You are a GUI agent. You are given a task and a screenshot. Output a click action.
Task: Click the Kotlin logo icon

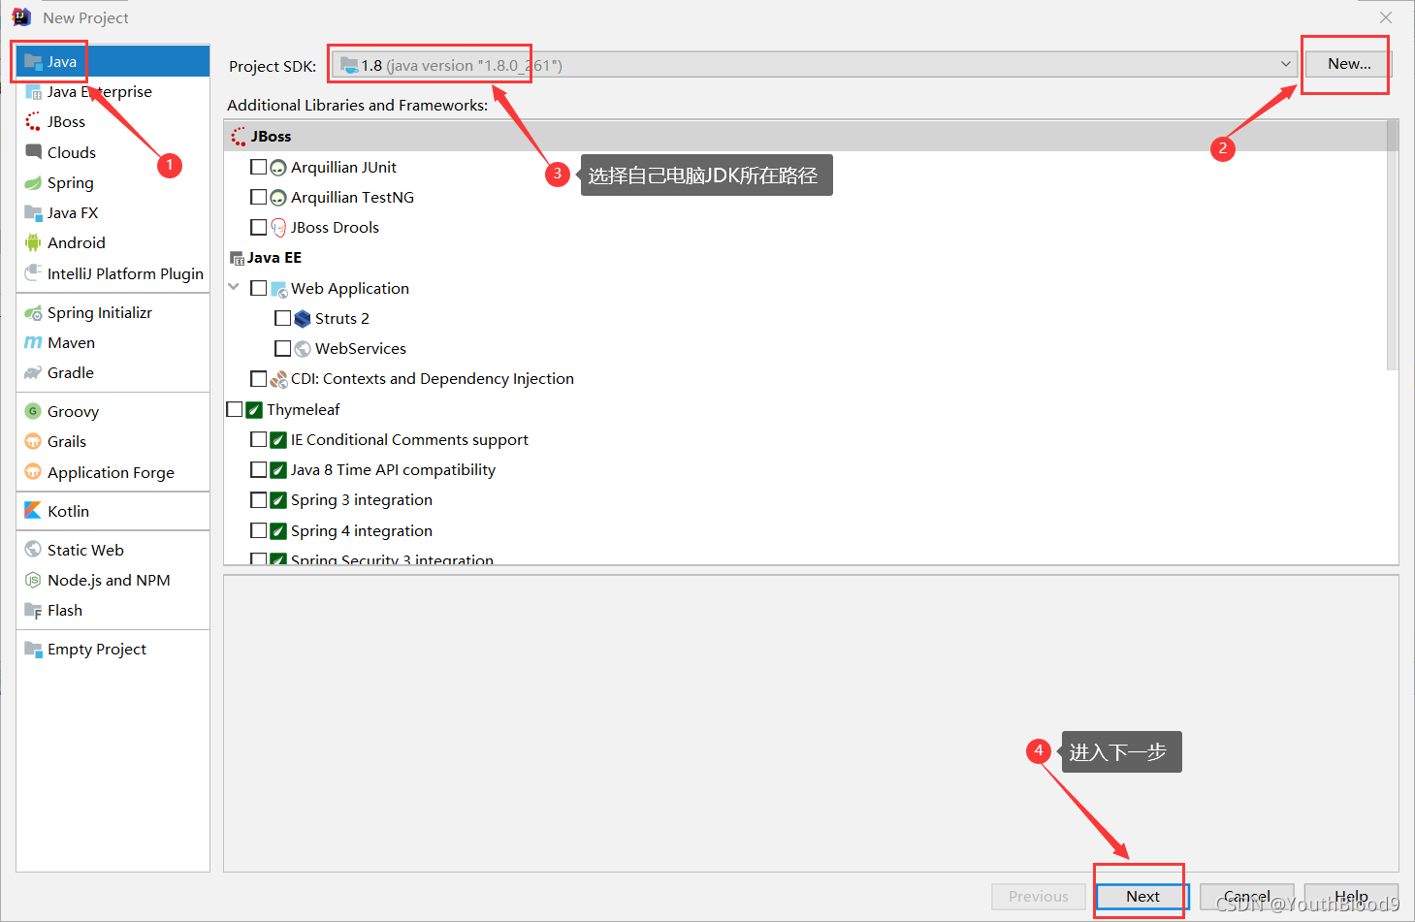(33, 511)
